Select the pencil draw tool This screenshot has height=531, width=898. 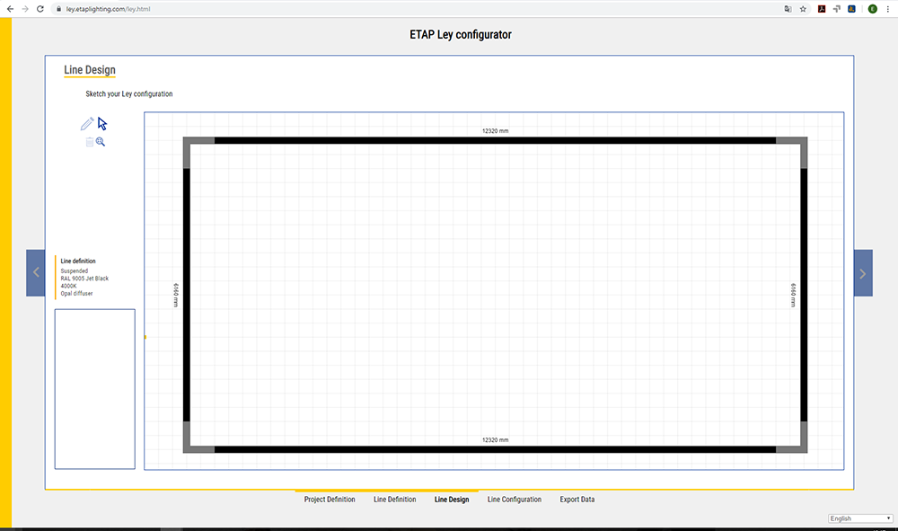[87, 124]
